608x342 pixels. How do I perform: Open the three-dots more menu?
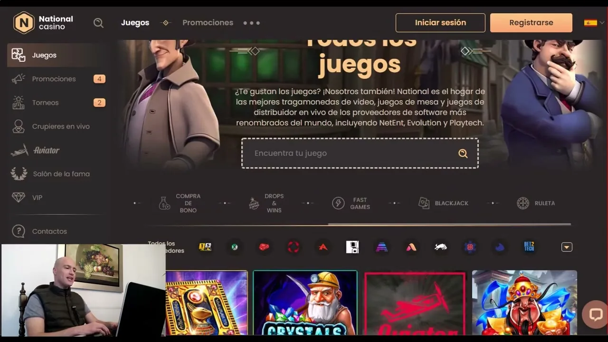(x=251, y=23)
